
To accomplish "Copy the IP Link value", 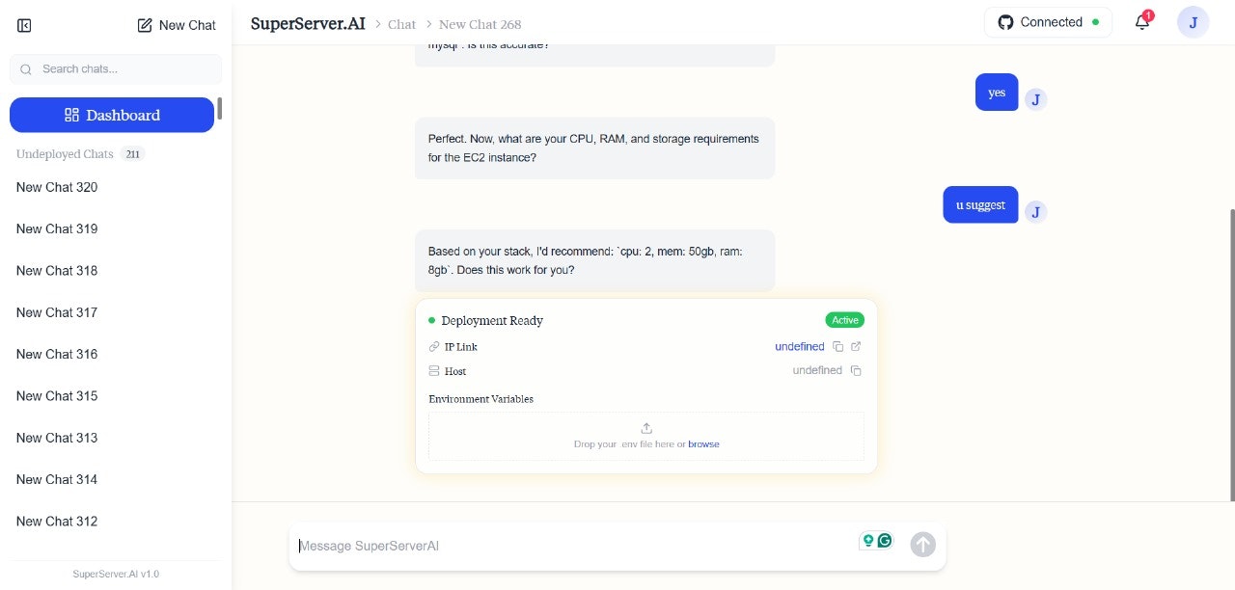I will 837,346.
